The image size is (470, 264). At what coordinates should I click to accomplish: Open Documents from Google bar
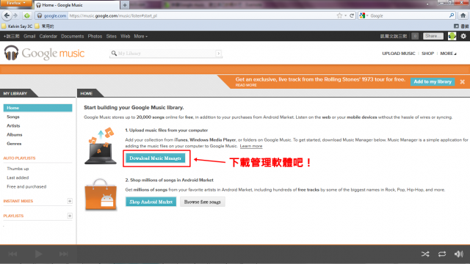pyautogui.click(x=72, y=36)
